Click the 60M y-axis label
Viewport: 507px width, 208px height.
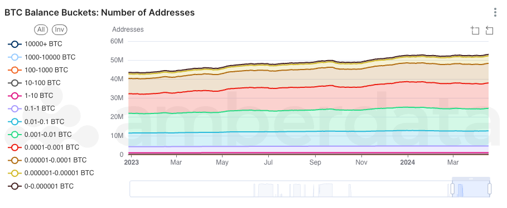(x=117, y=41)
